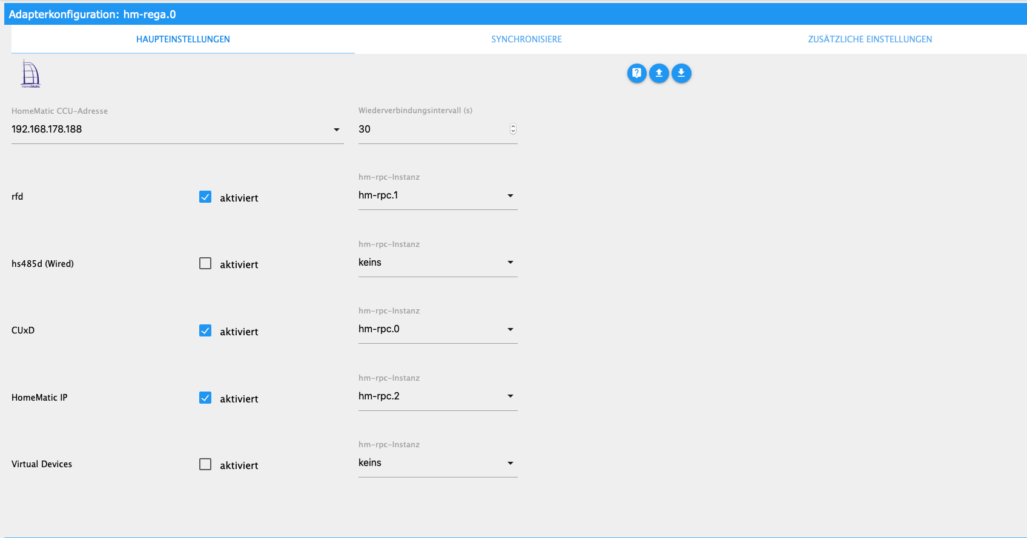
Task: Click the help question-mark icon button
Action: point(636,73)
